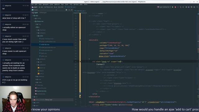Open the Tools menu
Viewport: 199px width, 112px height.
(67, 4)
